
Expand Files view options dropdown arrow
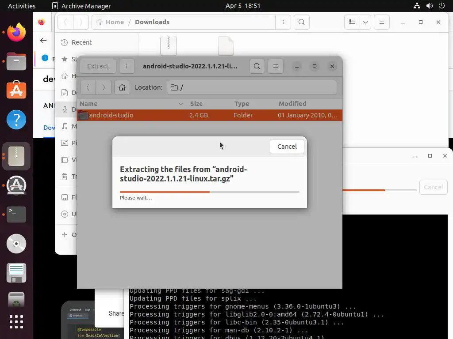365,22
